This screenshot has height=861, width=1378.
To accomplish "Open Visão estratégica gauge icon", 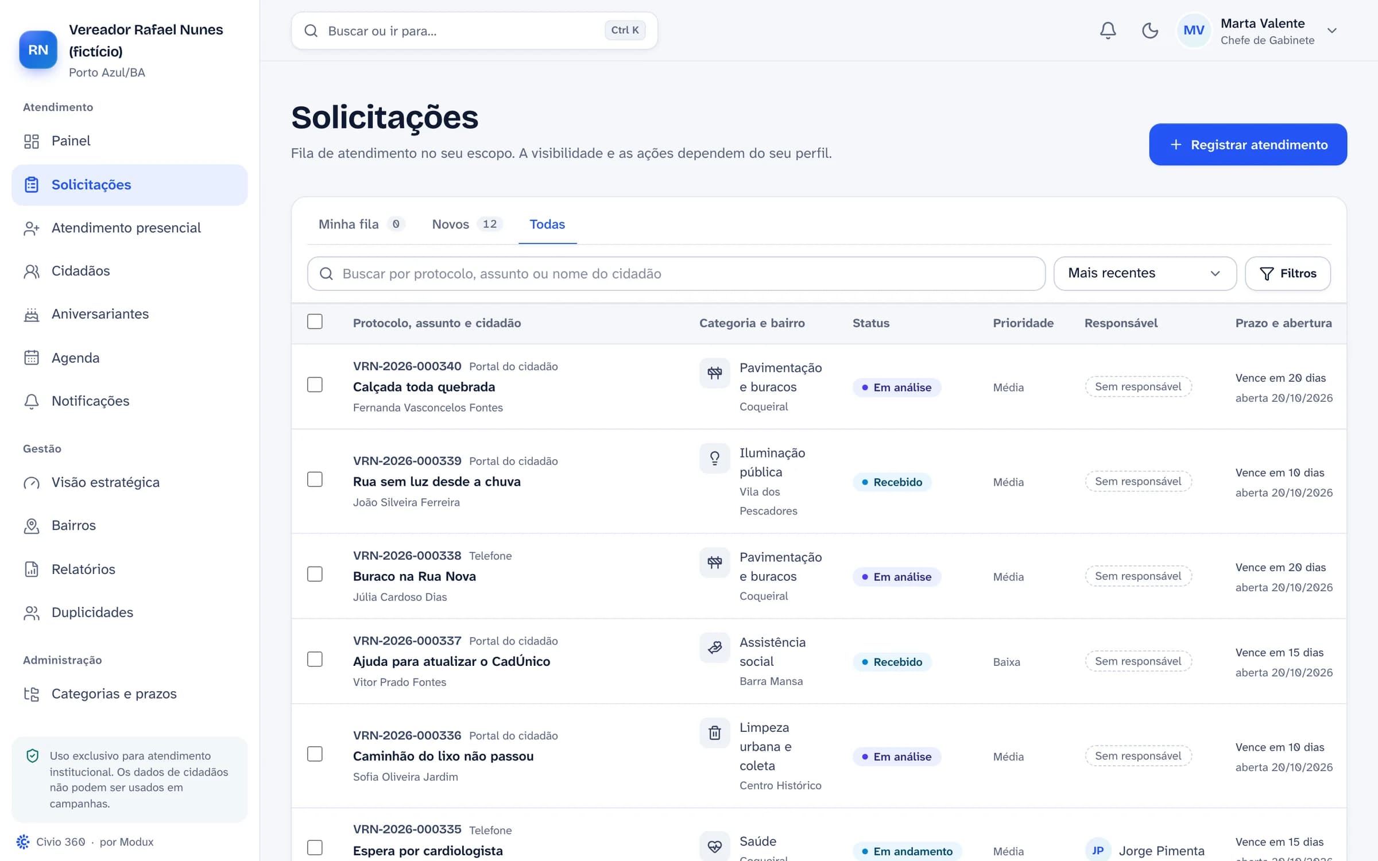I will point(32,483).
